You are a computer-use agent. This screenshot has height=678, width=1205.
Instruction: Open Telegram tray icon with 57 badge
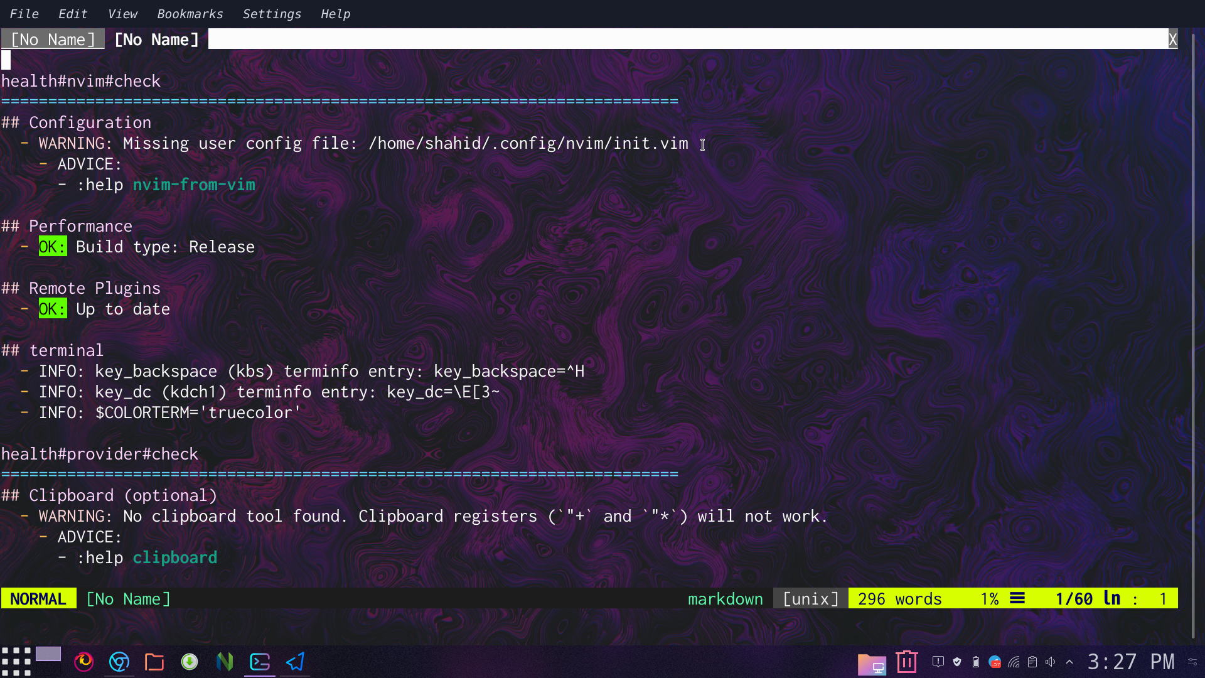coord(995,662)
